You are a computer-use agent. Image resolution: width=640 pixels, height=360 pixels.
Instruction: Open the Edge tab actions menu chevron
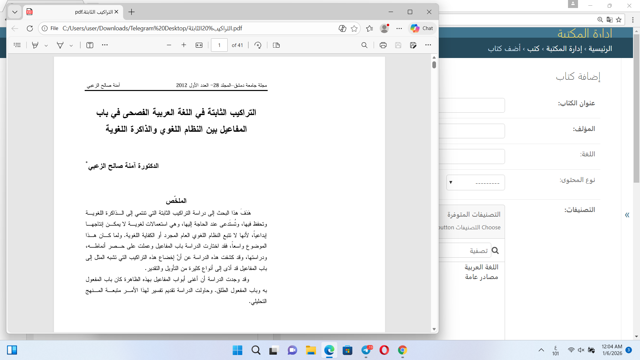tap(15, 12)
